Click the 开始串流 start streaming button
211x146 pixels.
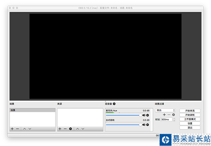pyautogui.click(x=190, y=111)
